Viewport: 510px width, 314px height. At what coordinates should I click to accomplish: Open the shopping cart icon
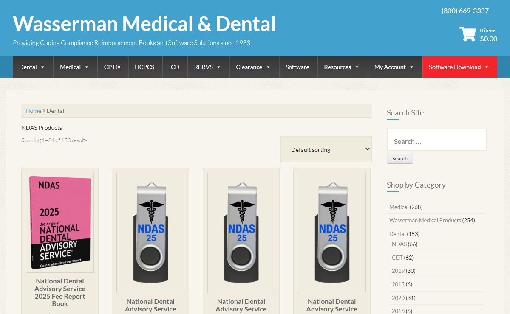pos(467,34)
